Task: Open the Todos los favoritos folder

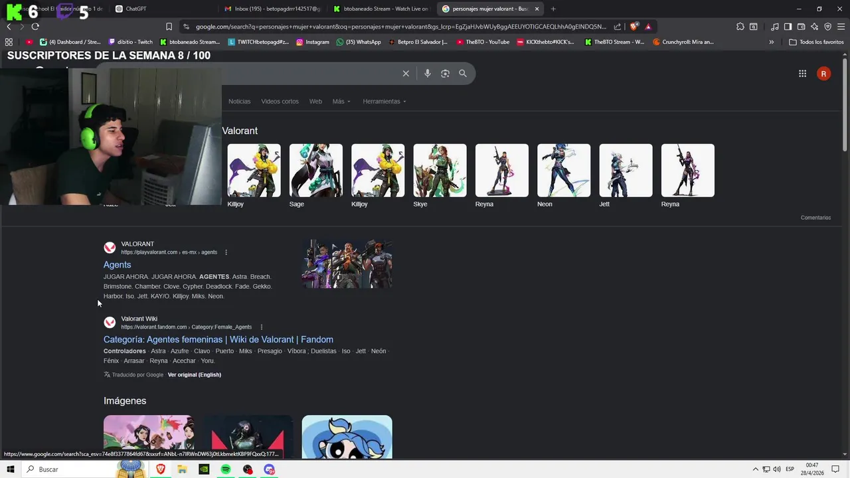Action: click(816, 42)
